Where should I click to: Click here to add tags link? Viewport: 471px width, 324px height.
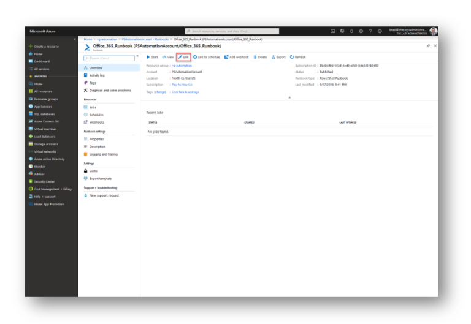click(x=185, y=92)
